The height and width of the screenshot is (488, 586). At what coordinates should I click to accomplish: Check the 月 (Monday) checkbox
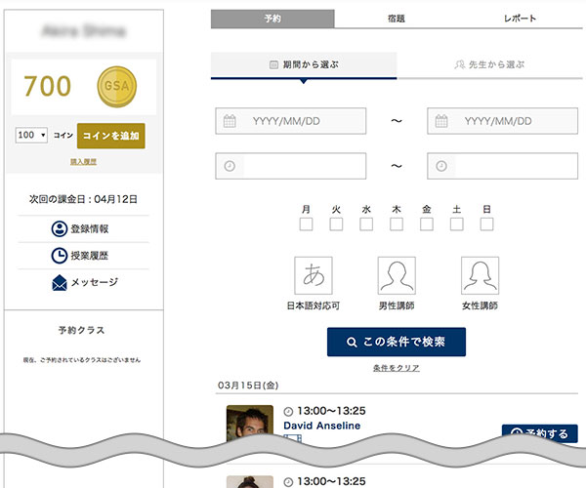coord(306,225)
